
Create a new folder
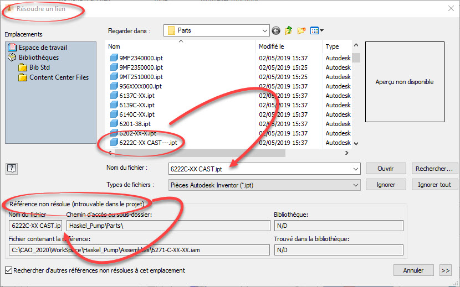pyautogui.click(x=301, y=30)
